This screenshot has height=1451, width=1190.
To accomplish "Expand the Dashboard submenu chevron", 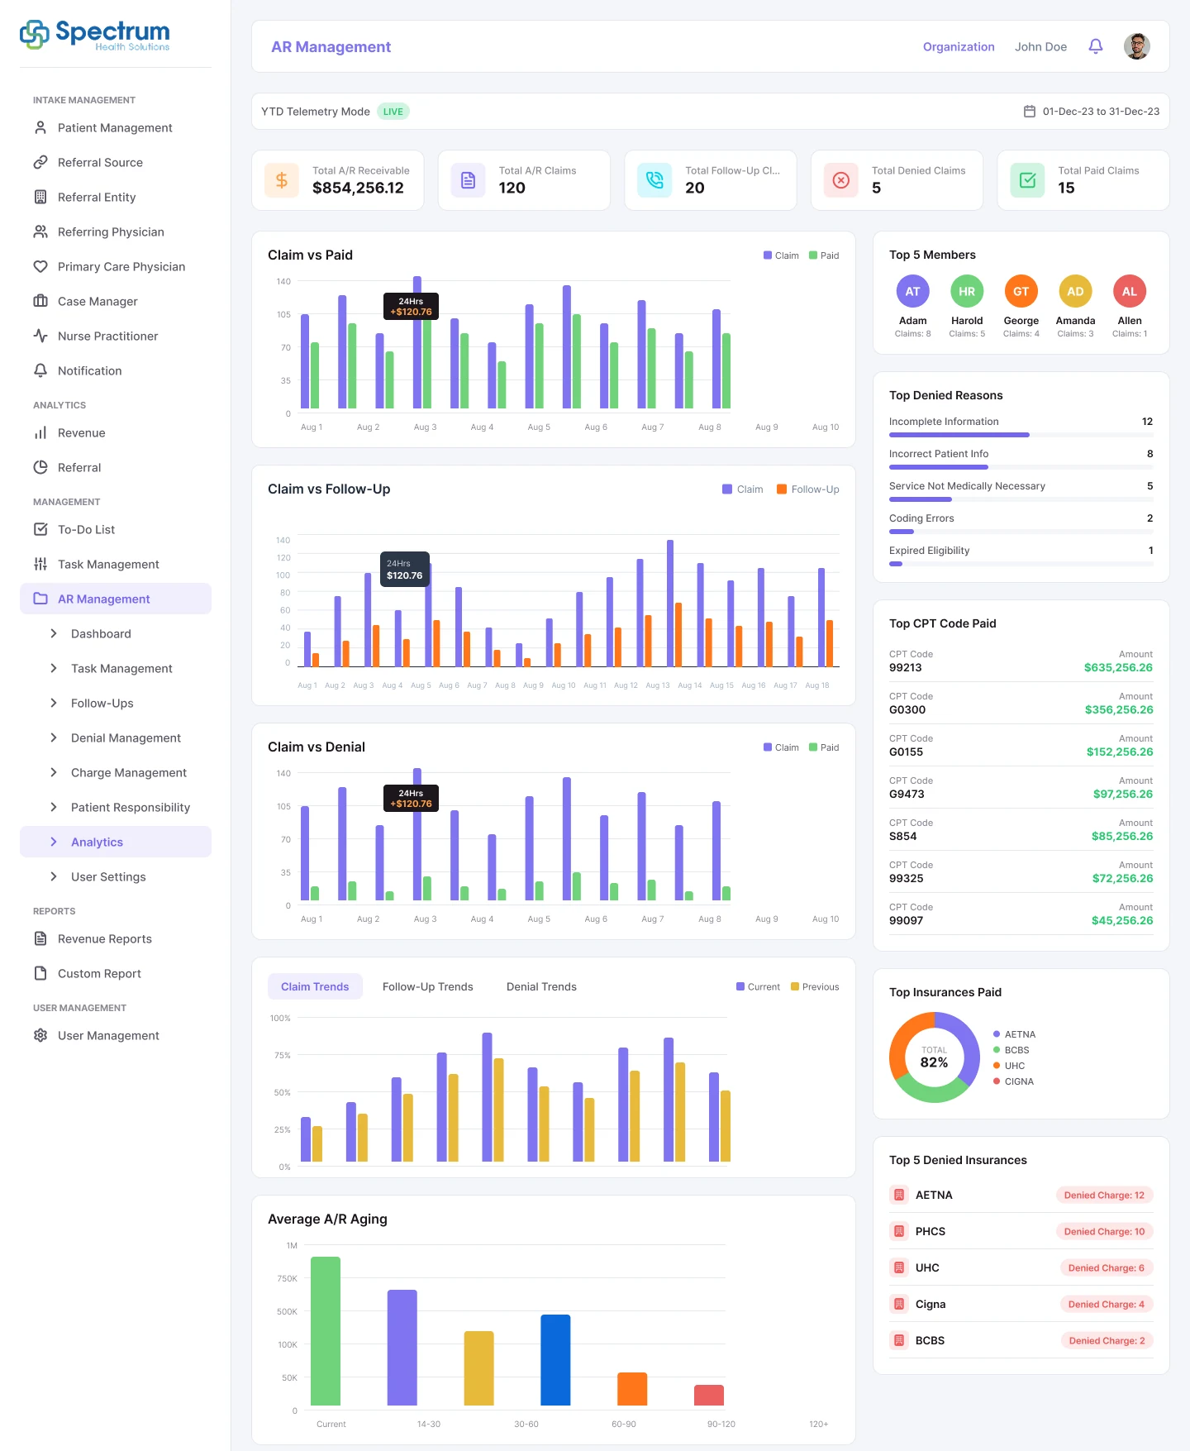I will coord(54,633).
